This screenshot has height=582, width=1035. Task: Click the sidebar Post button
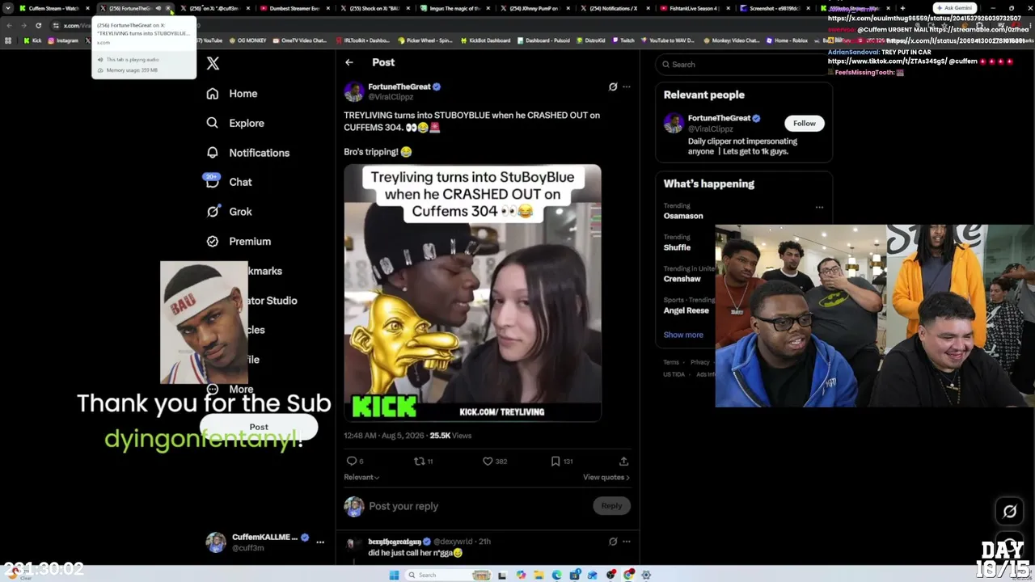click(x=259, y=427)
